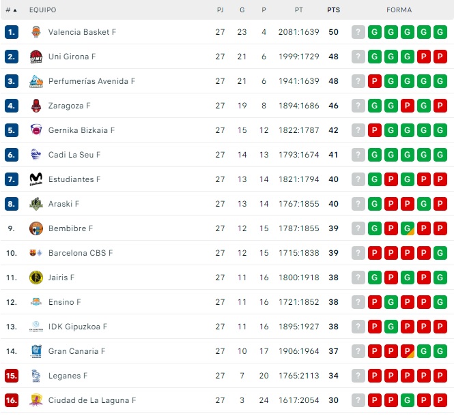Click Leganes F's red position 15 badge
454x418 pixels.
point(11,376)
